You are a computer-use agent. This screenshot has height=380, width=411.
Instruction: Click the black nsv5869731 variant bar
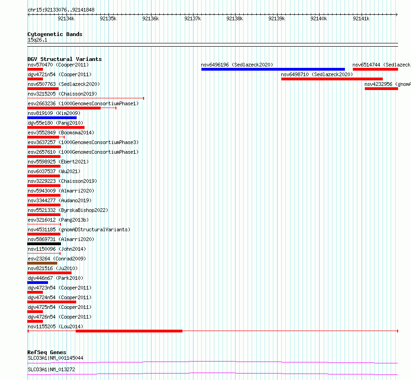[44, 244]
